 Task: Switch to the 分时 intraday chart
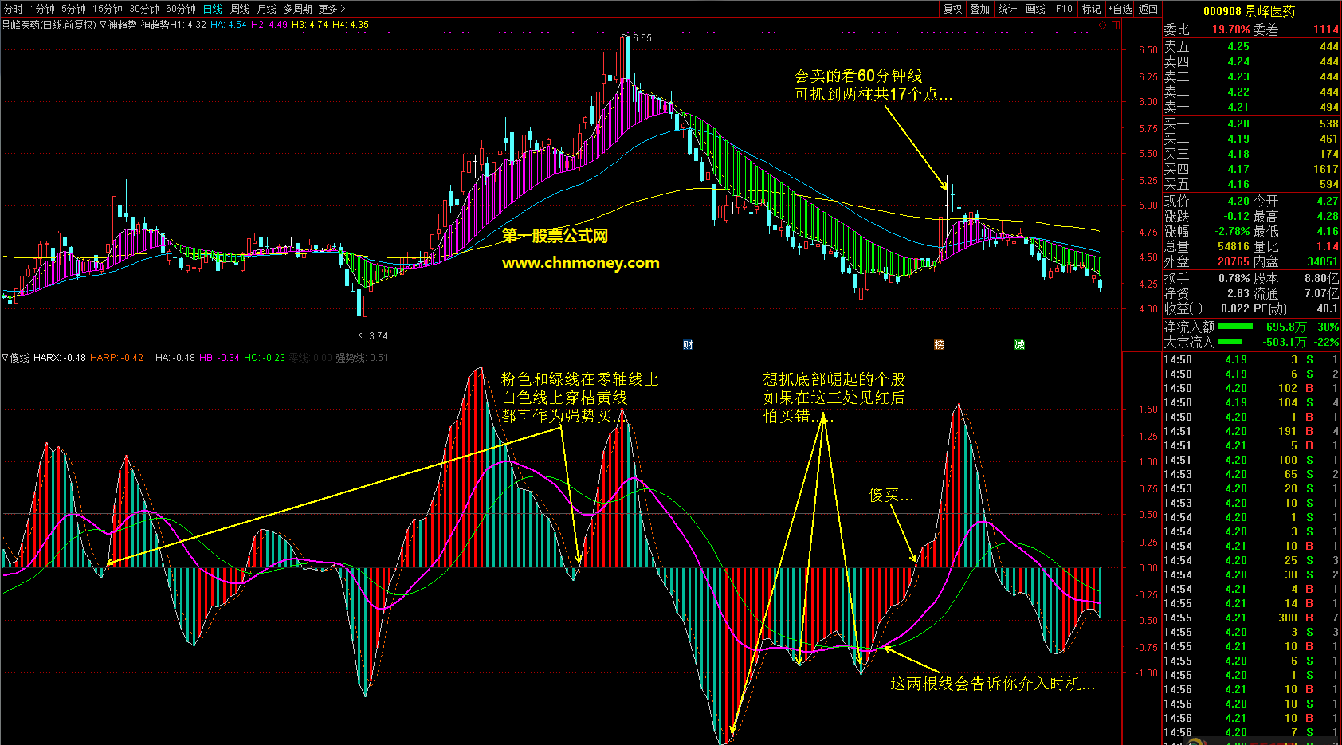click(13, 9)
